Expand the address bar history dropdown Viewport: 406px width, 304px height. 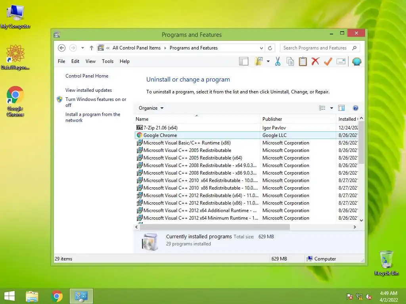tap(261, 48)
